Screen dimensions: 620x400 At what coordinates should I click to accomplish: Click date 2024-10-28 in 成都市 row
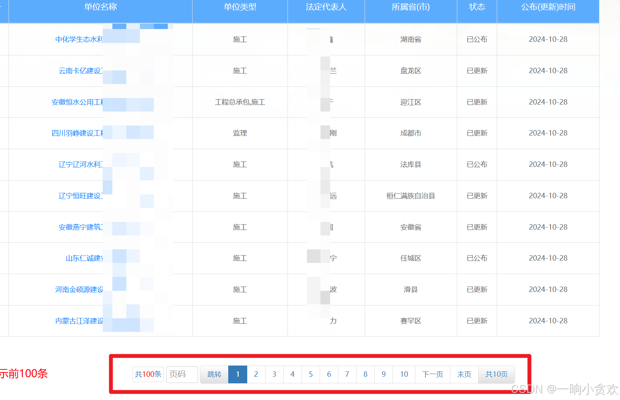point(548,133)
